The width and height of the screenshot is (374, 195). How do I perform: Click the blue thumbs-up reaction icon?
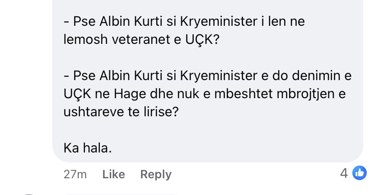point(360,172)
